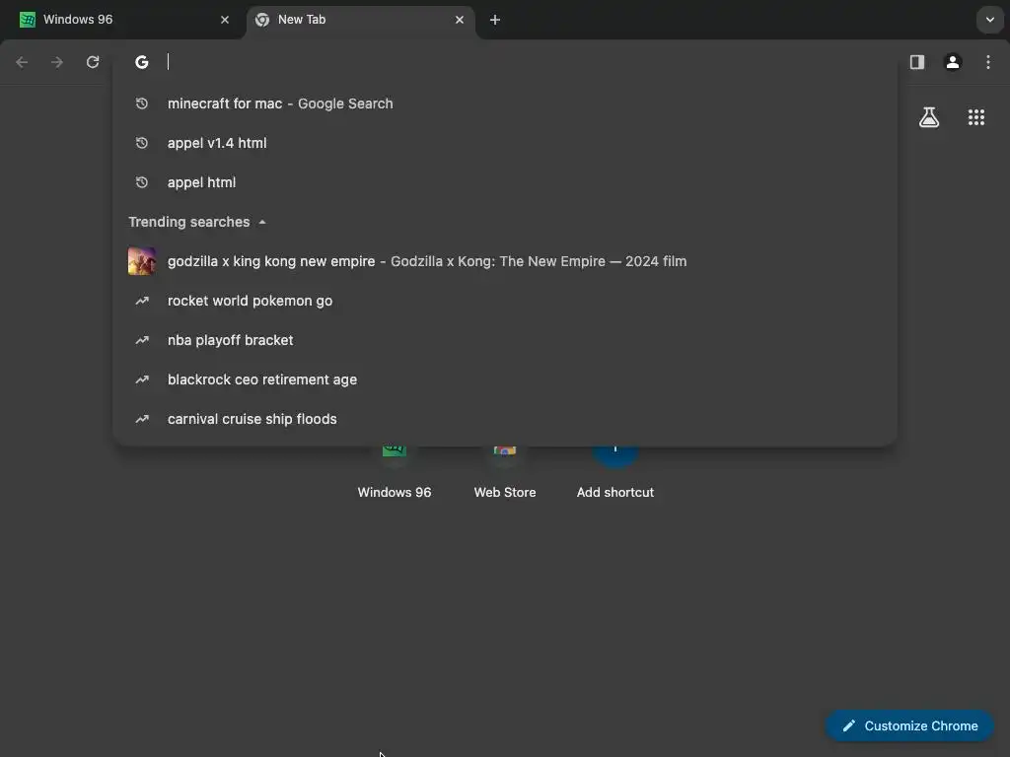Choose 'rocket world pokemon go' trending search
The height and width of the screenshot is (757, 1010).
(505, 301)
